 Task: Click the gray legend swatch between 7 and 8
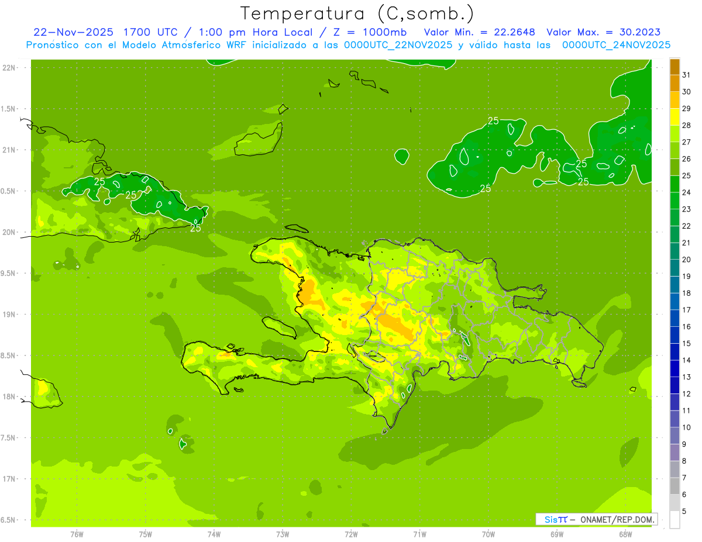click(675, 469)
